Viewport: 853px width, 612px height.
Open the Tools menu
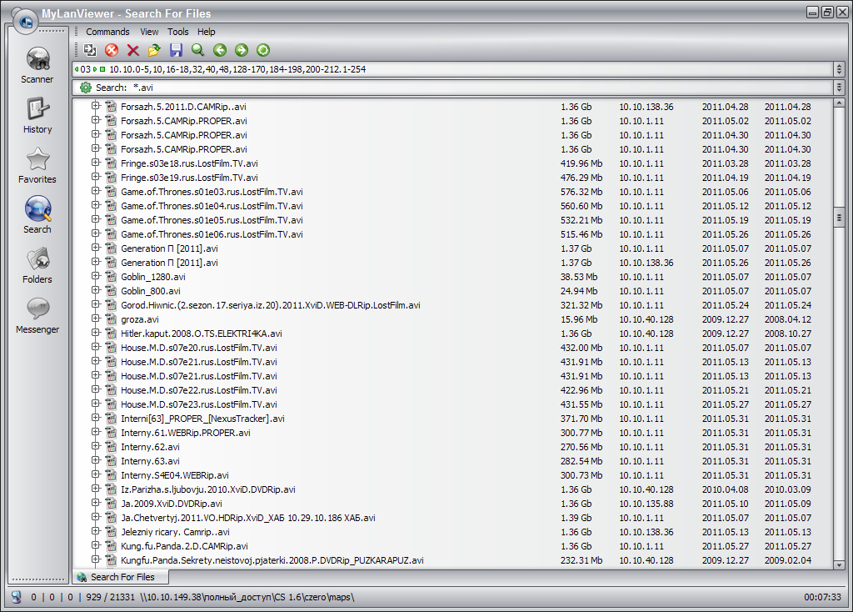point(177,32)
